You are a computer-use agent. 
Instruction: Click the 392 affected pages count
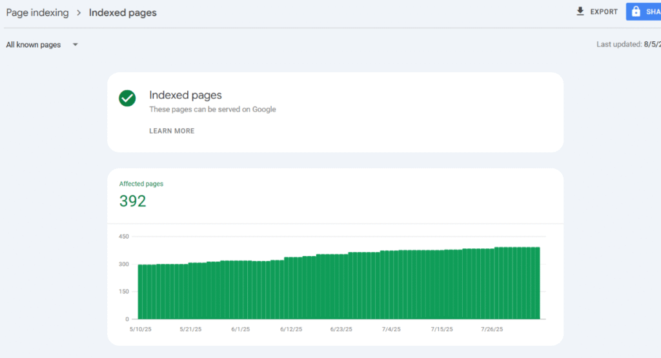click(133, 201)
